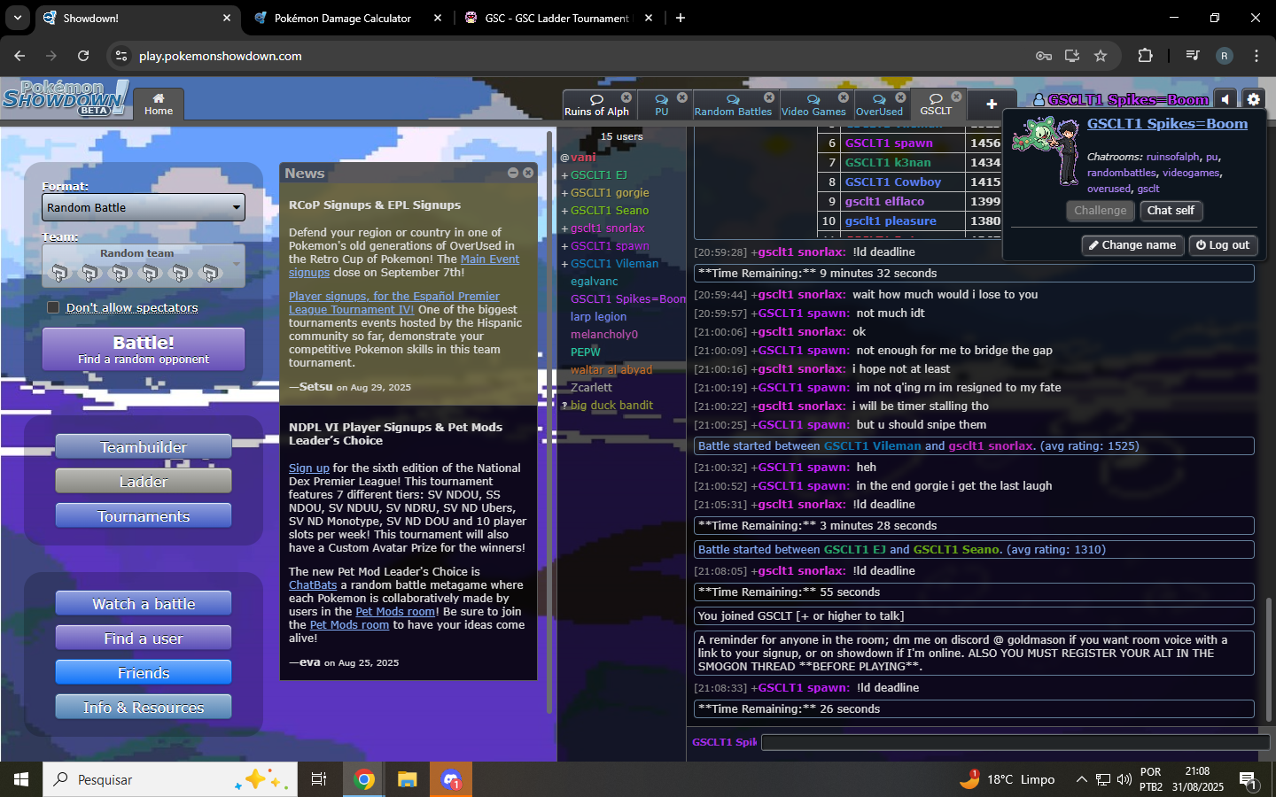Click the plus icon to join another room
This screenshot has height=797, width=1276.
992,104
